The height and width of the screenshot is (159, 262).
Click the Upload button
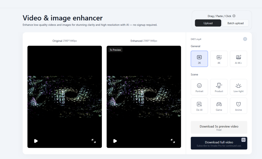[208, 23]
